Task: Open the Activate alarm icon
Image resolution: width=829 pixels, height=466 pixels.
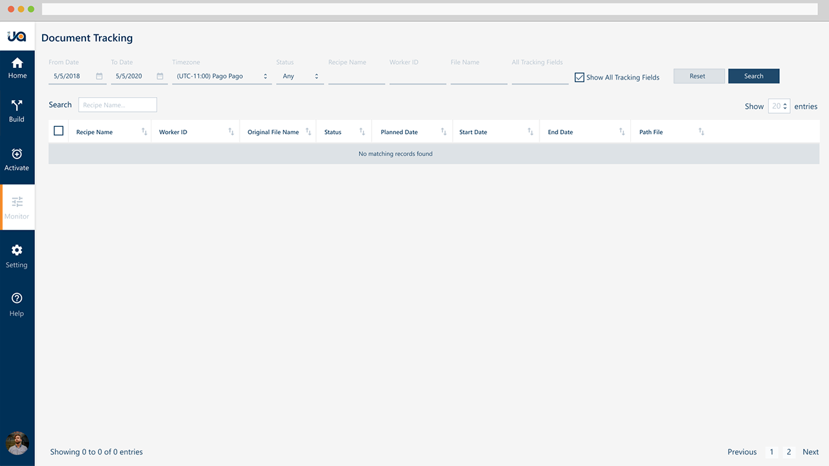Action: click(x=17, y=154)
